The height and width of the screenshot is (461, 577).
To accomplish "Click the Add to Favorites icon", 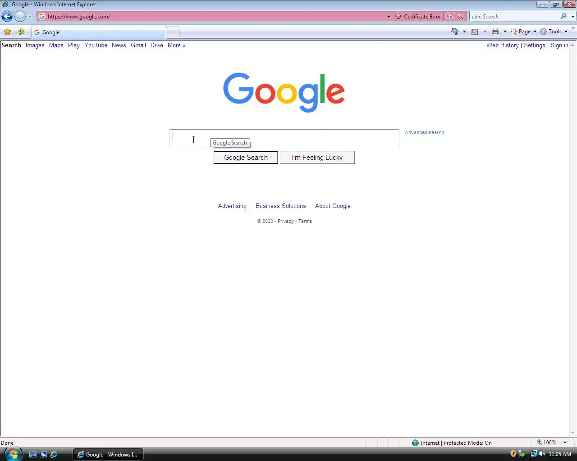I will click(21, 32).
